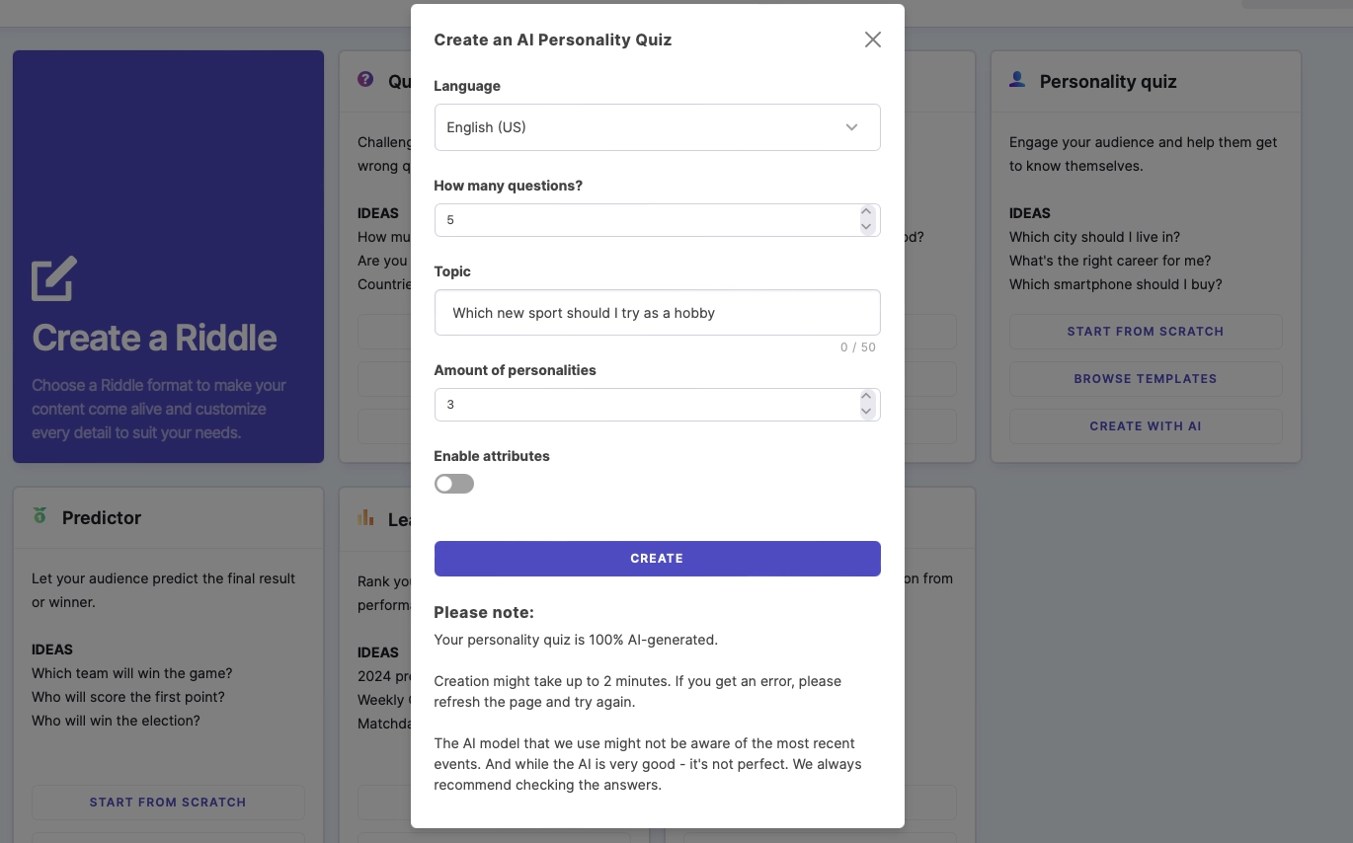This screenshot has width=1353, height=843.
Task: Select CREATE WITH AI under Personality quiz
Action: tap(1146, 425)
